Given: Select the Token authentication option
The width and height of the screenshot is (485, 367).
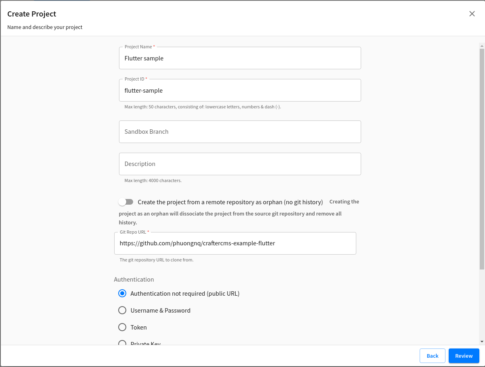Looking at the screenshot, I should [x=122, y=328].
